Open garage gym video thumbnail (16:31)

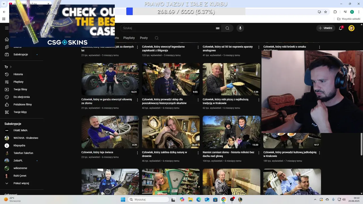[110, 79]
